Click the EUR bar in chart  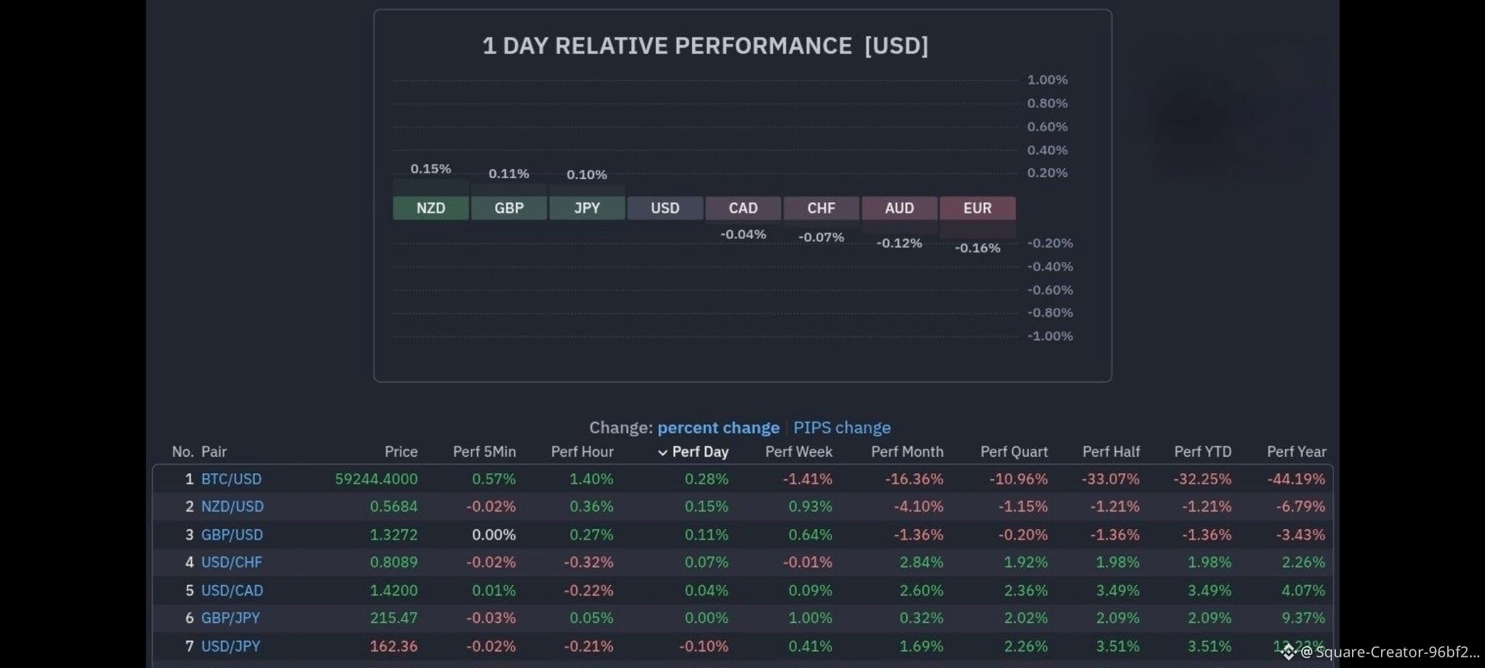(x=978, y=208)
